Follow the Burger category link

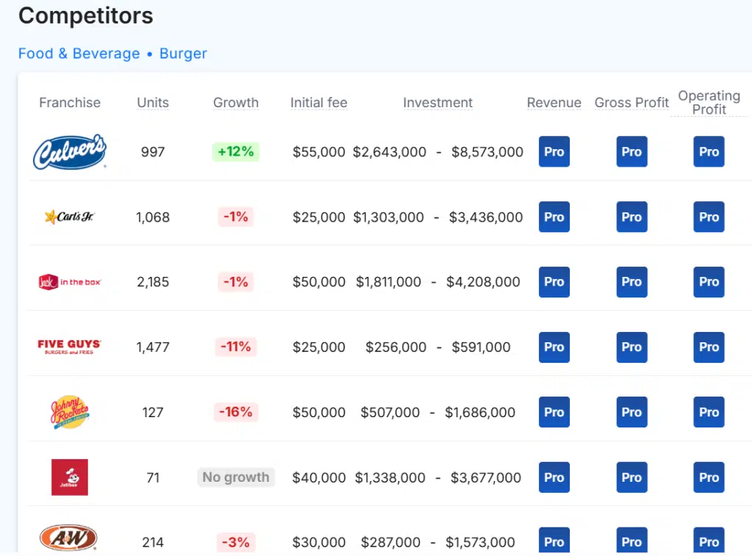point(183,54)
